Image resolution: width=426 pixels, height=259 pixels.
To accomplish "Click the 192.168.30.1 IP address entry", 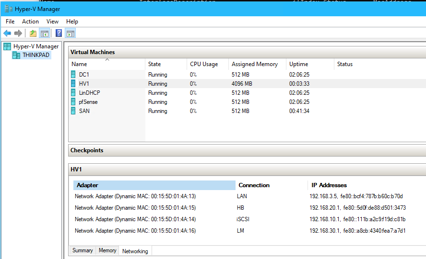I will point(357,231).
